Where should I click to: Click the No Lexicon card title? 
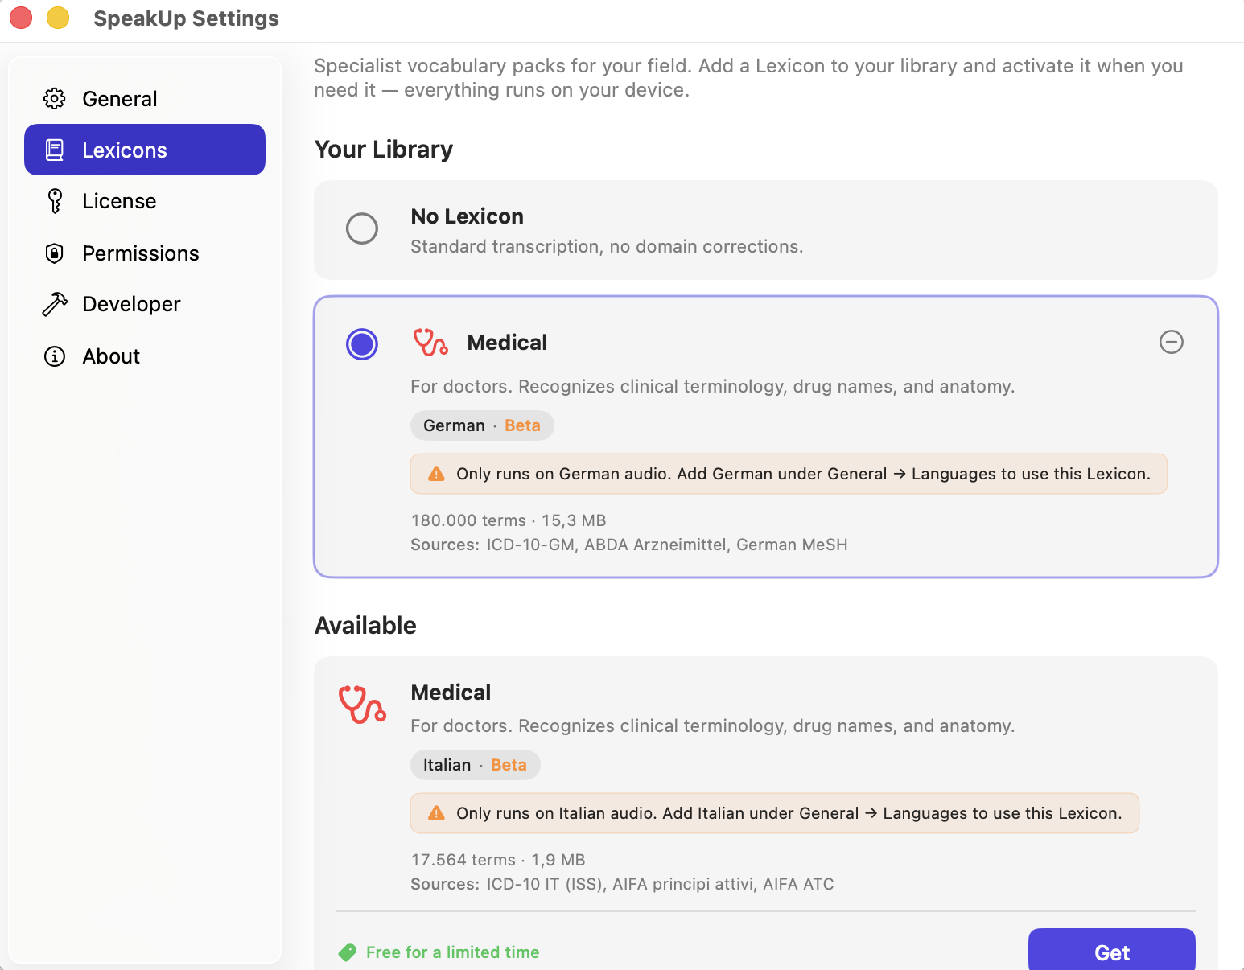point(467,216)
